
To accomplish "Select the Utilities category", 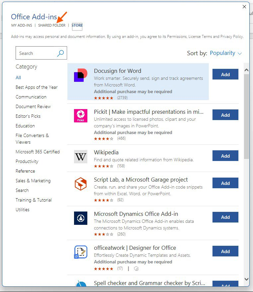I will pos(23,210).
